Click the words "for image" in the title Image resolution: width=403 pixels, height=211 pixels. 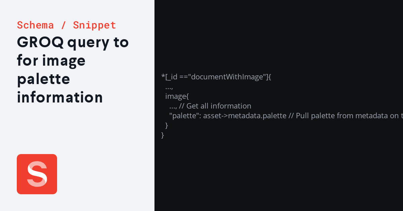[x=51, y=61]
